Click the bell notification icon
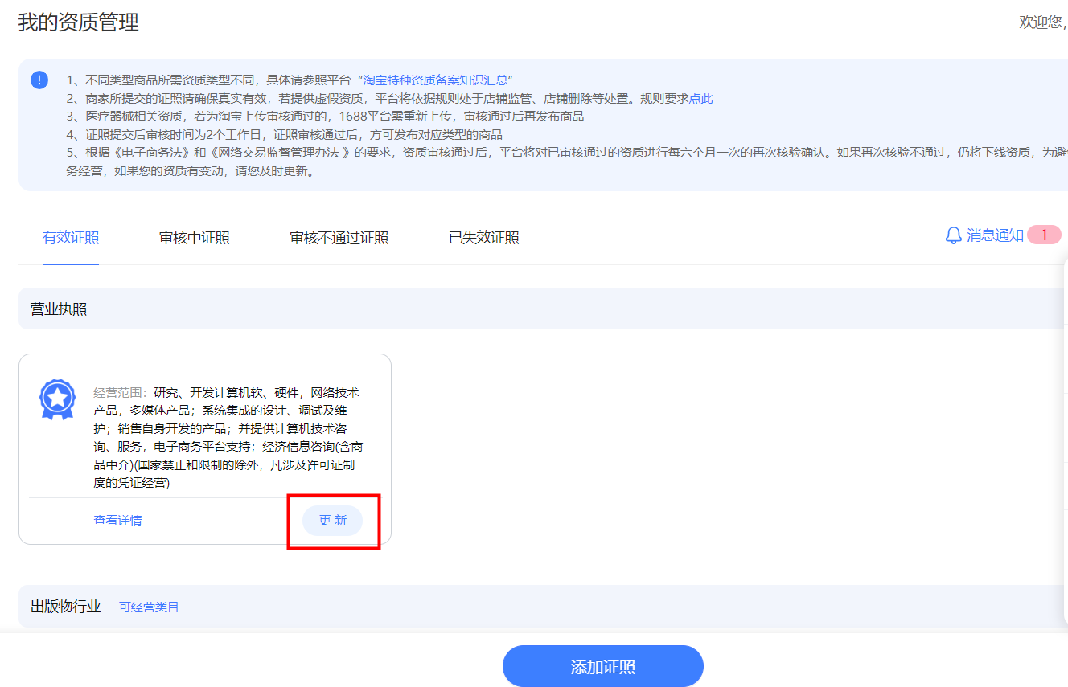The width and height of the screenshot is (1068, 687). (x=953, y=235)
